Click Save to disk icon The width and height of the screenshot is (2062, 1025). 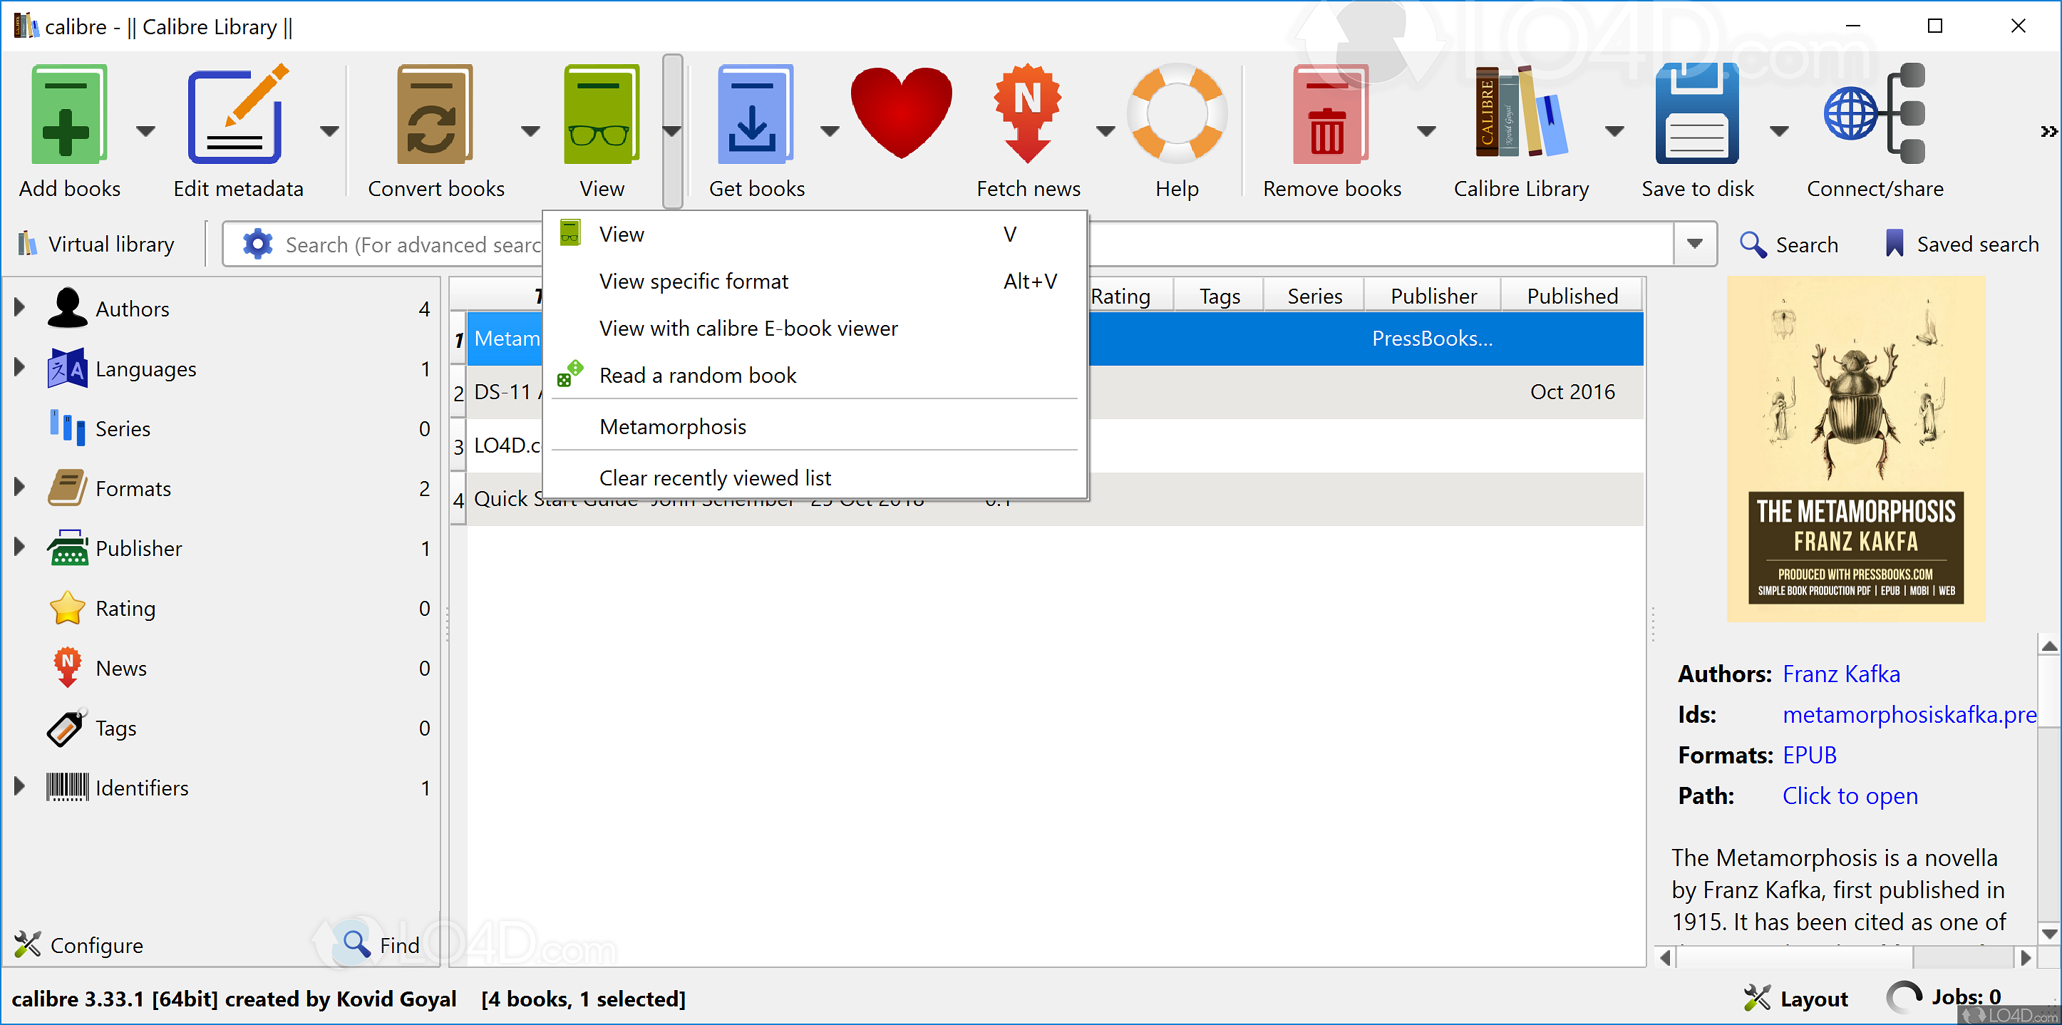pos(1696,116)
